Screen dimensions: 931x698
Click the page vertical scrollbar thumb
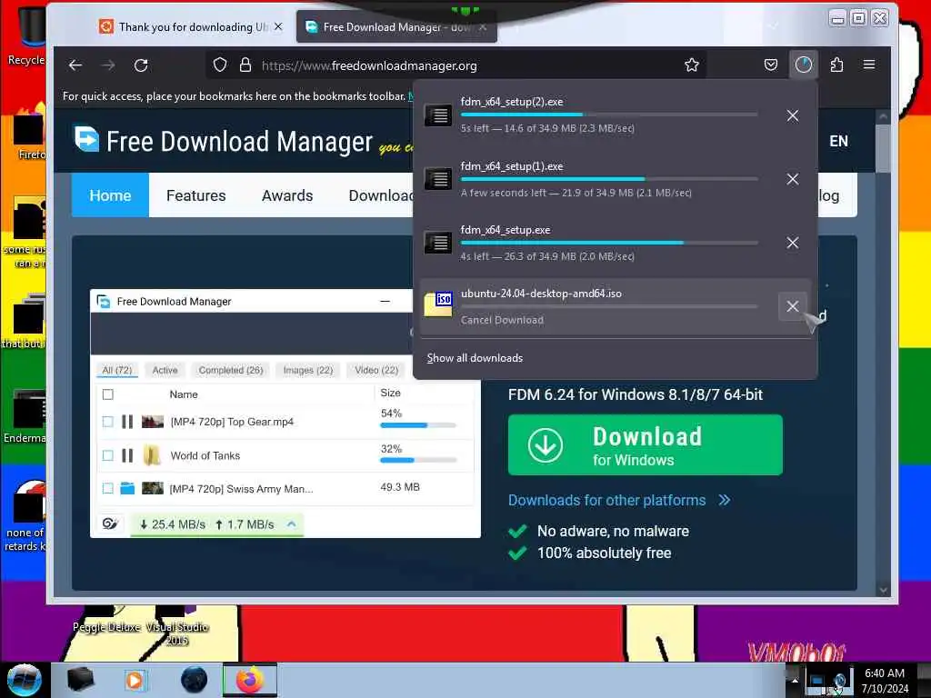tap(883, 148)
